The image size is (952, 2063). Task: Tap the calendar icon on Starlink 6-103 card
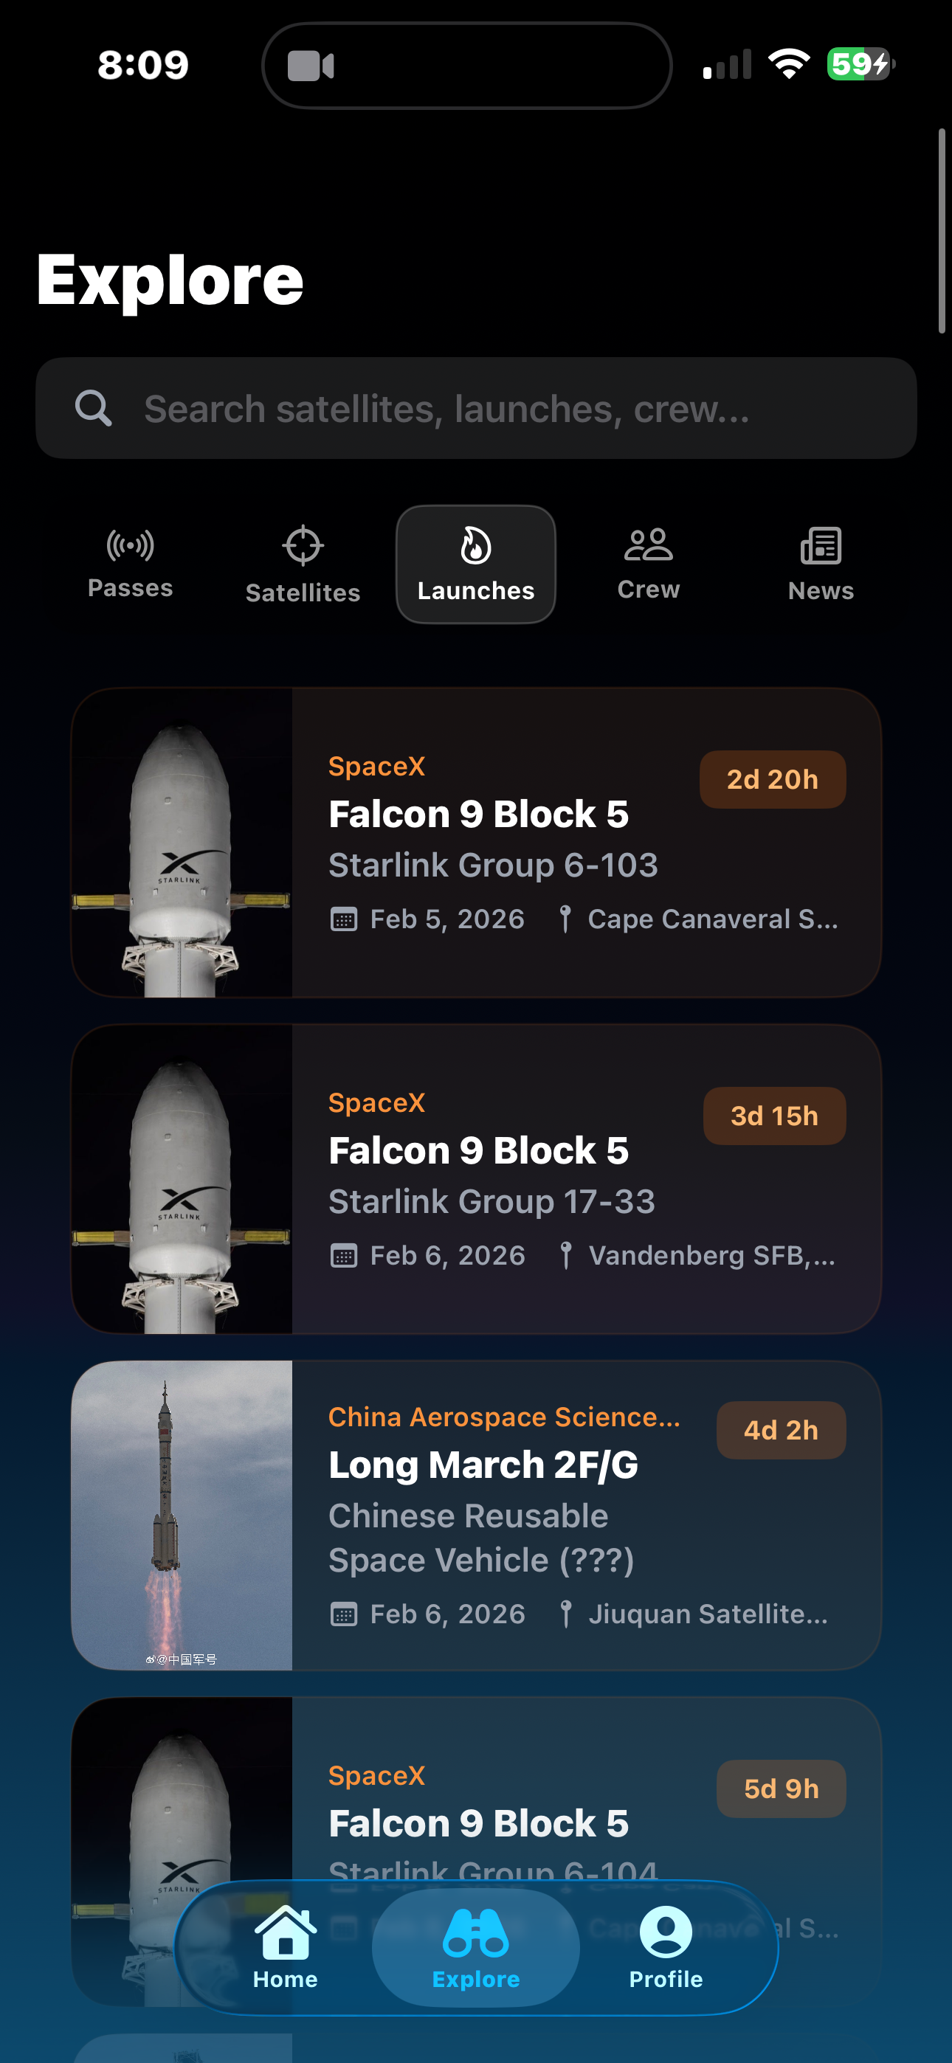click(343, 919)
